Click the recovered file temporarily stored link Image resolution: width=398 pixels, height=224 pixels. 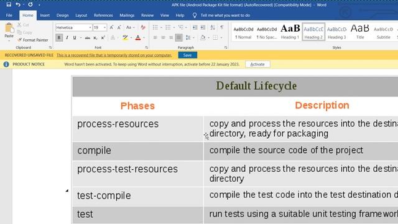point(114,55)
